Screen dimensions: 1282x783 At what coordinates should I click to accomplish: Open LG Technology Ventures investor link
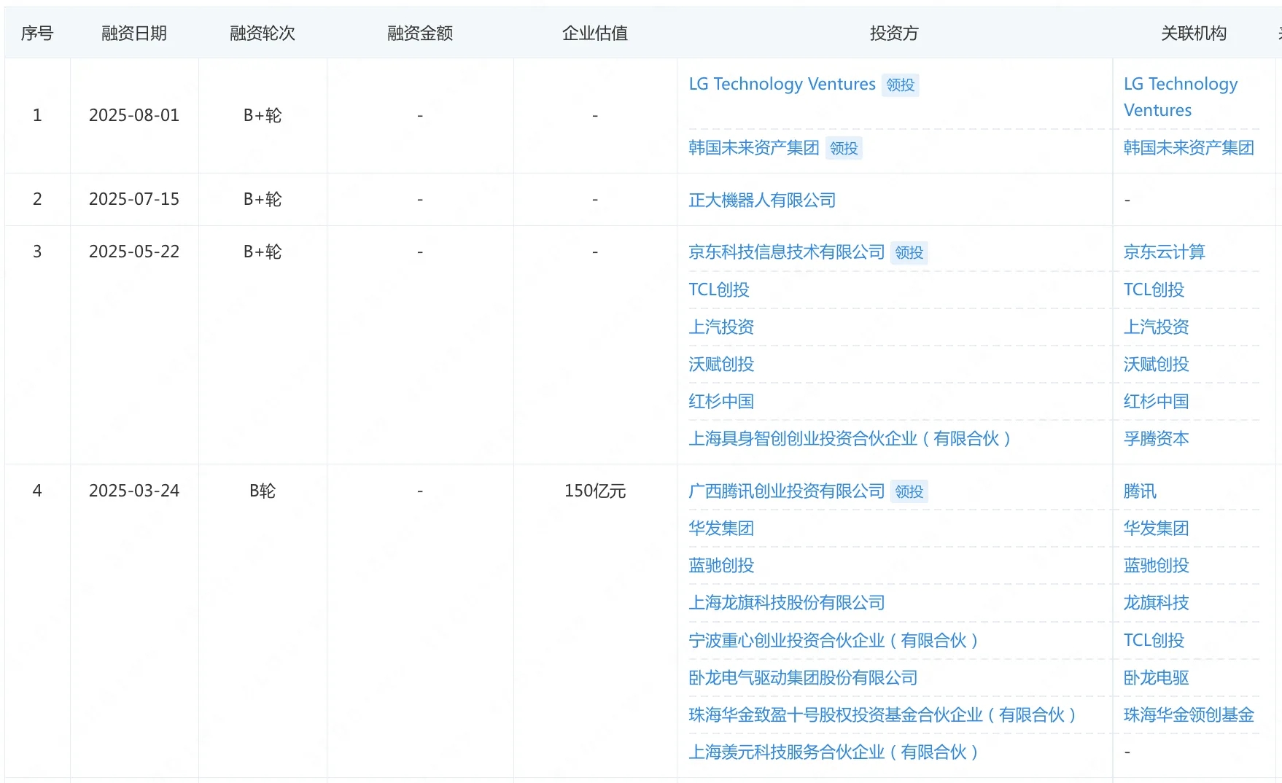pos(782,85)
